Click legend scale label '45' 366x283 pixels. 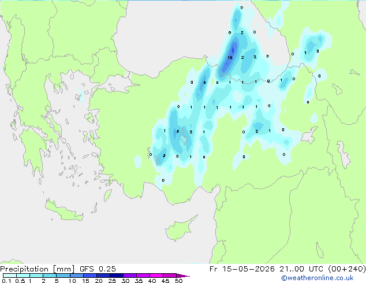point(165,281)
